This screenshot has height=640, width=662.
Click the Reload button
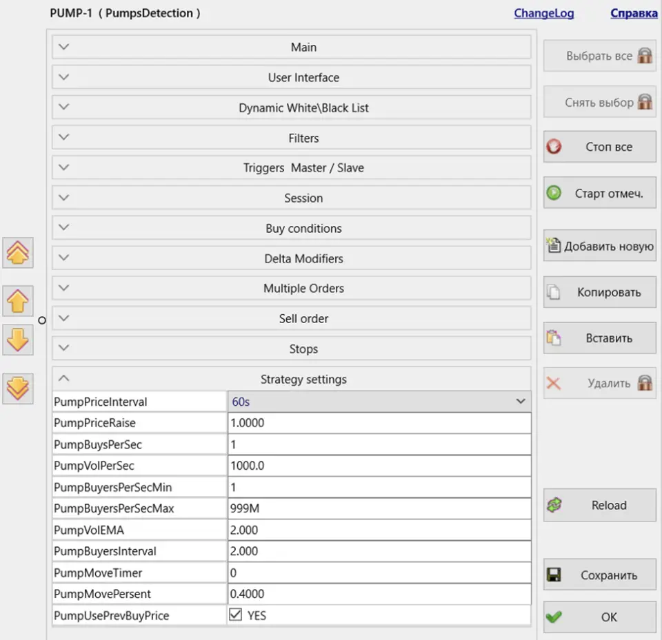click(x=599, y=505)
